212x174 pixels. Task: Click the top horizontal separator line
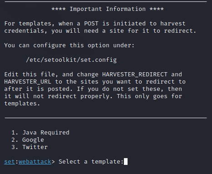tap(106, 2)
